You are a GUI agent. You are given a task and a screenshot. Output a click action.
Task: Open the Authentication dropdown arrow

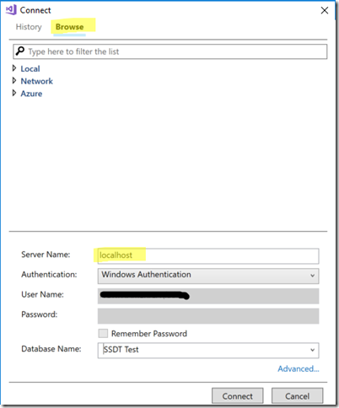point(312,276)
